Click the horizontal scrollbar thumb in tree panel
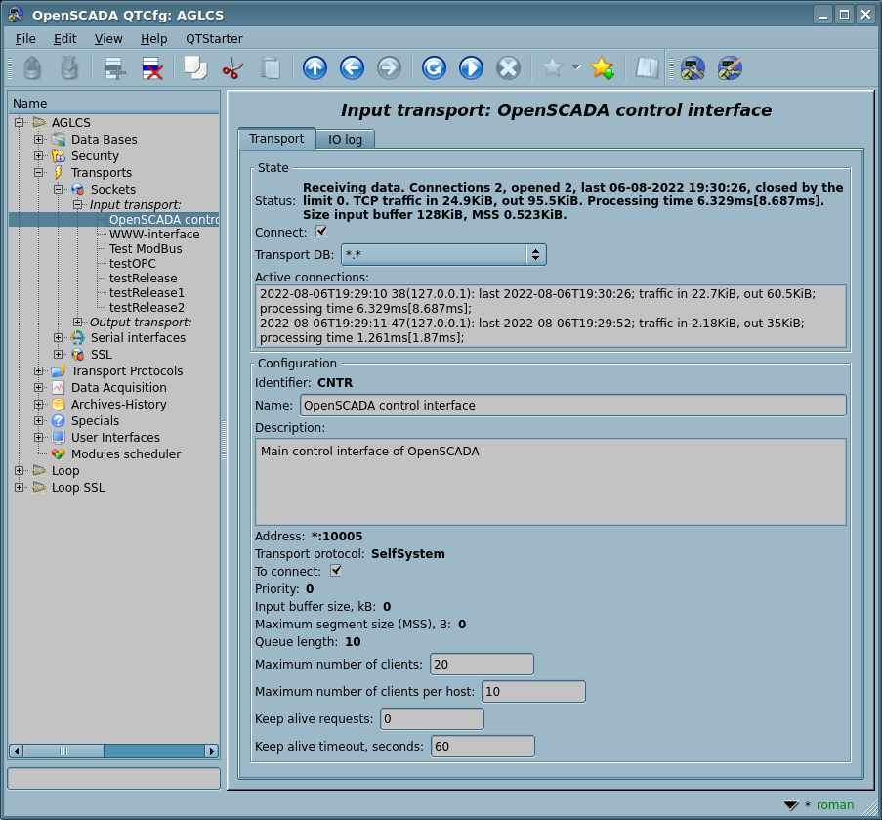This screenshot has width=882, height=820. pos(63,751)
